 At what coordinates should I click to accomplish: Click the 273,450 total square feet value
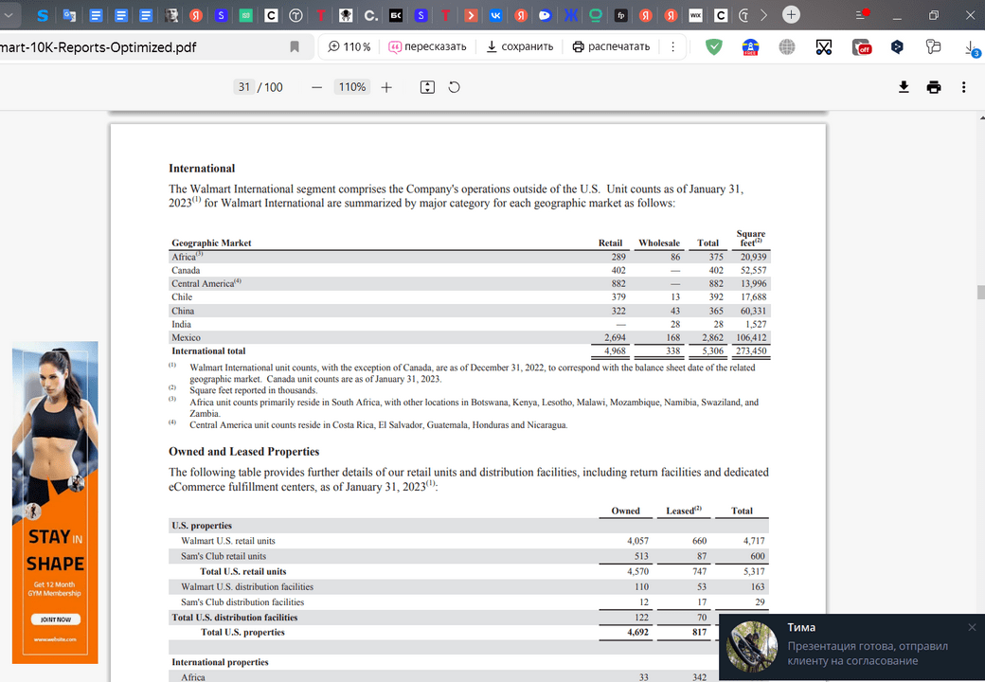751,351
